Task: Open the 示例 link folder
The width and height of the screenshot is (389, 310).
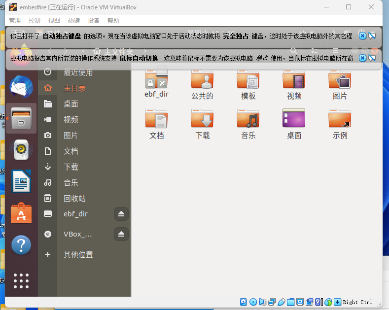Action: coord(340,124)
